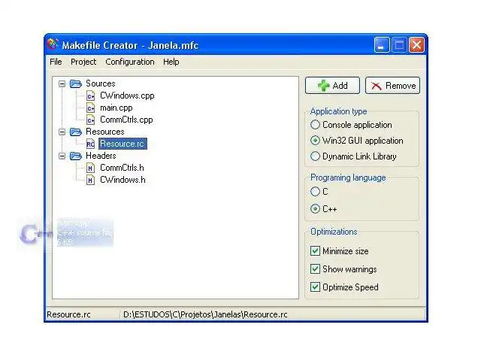Click the Remove button
The width and height of the screenshot is (481, 361).
[392, 85]
